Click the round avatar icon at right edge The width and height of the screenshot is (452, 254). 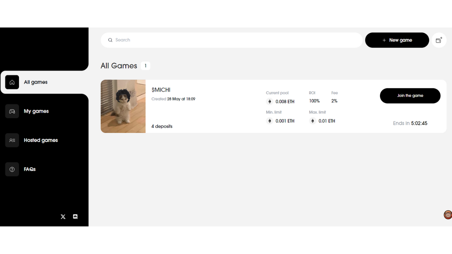(448, 214)
